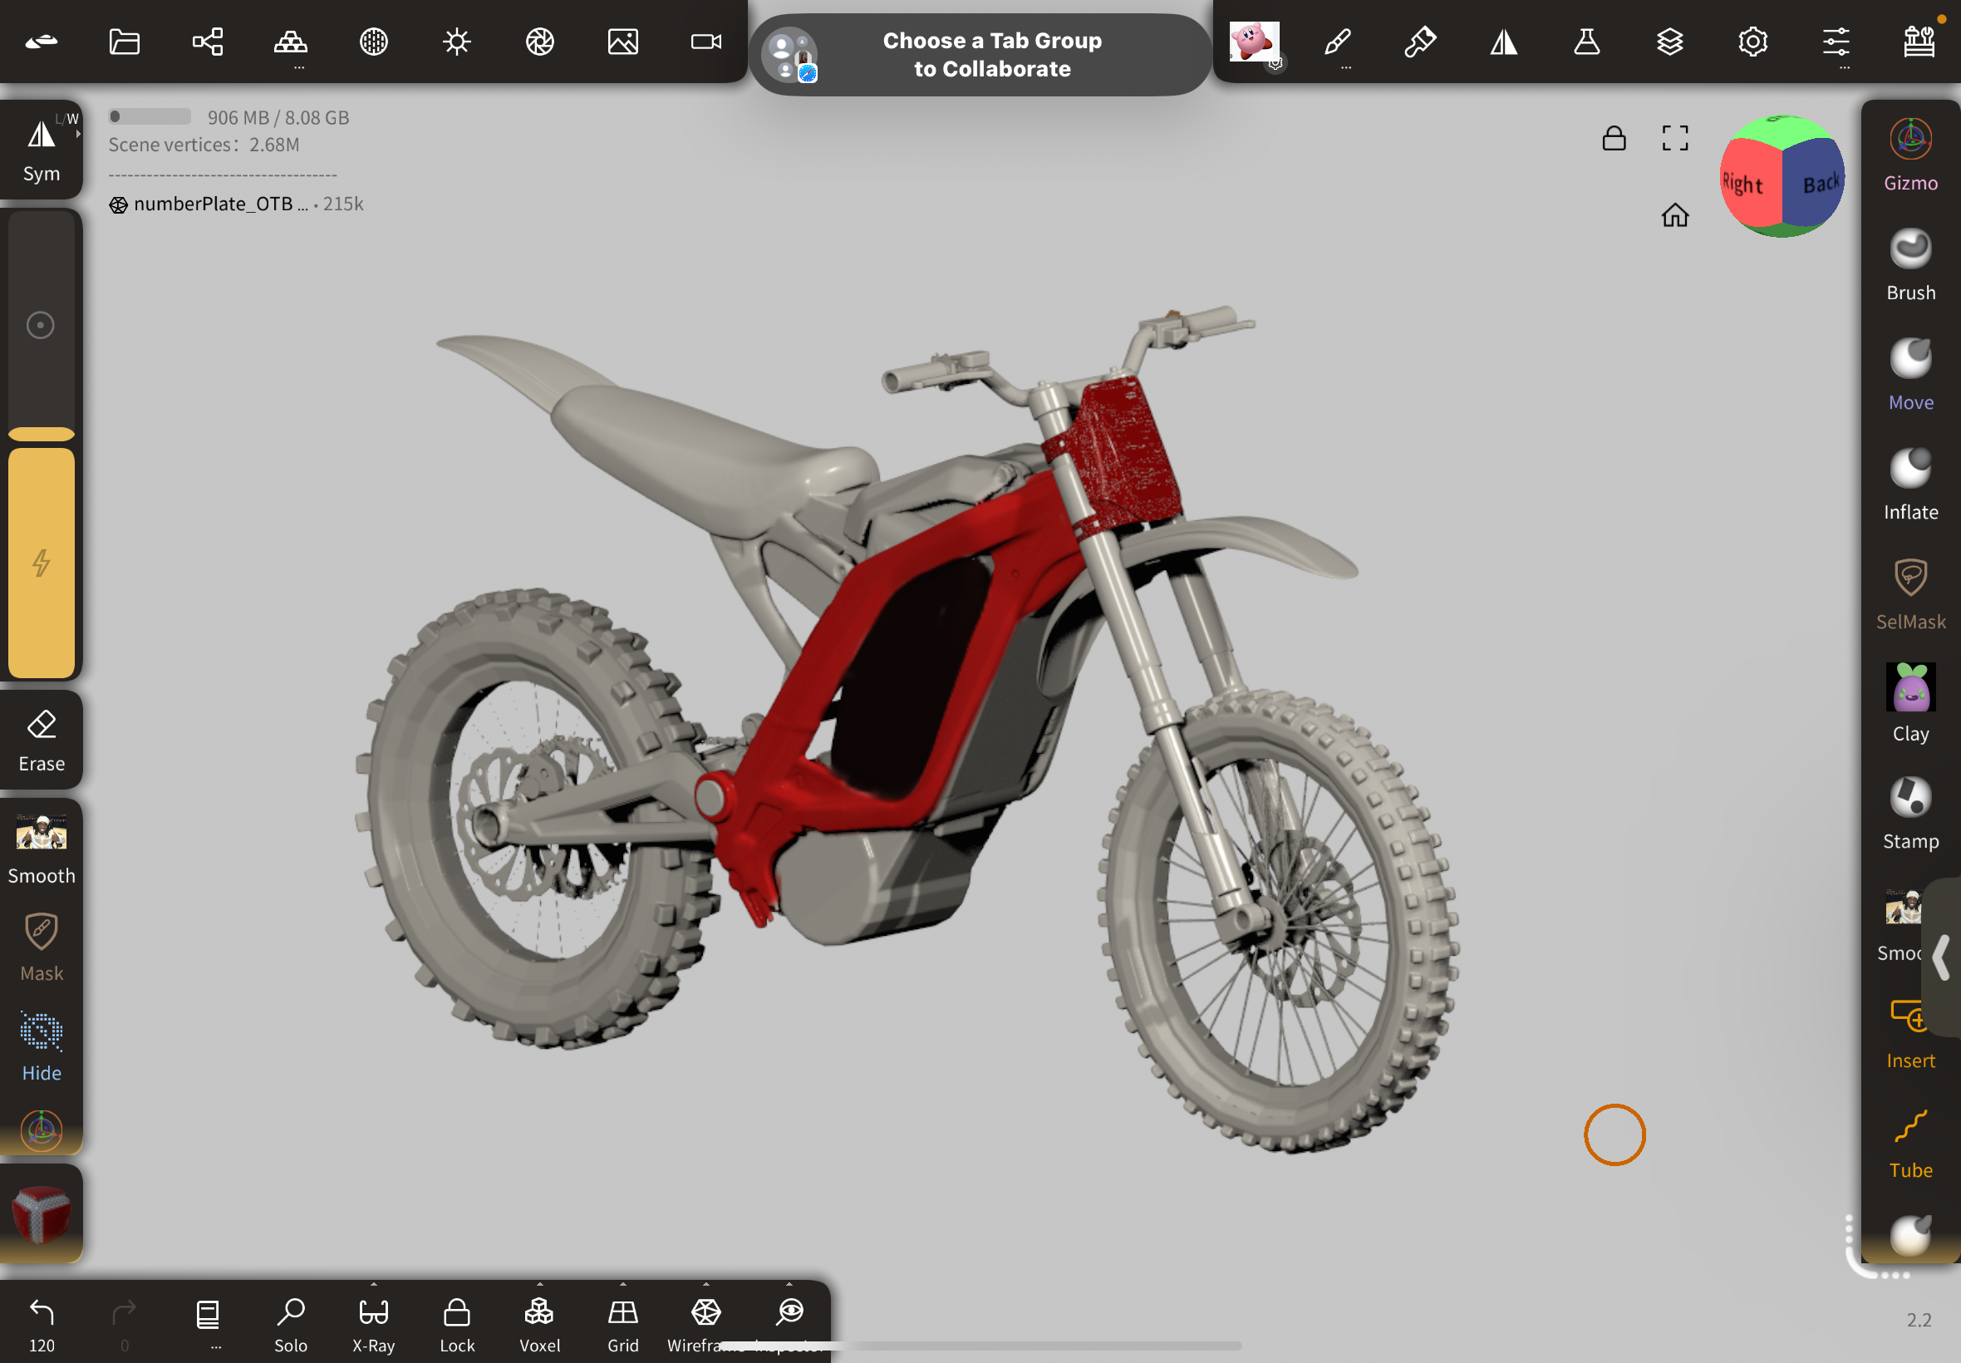Select the Tube tool
Viewport: 1961px width, 1363px height.
coord(1910,1144)
